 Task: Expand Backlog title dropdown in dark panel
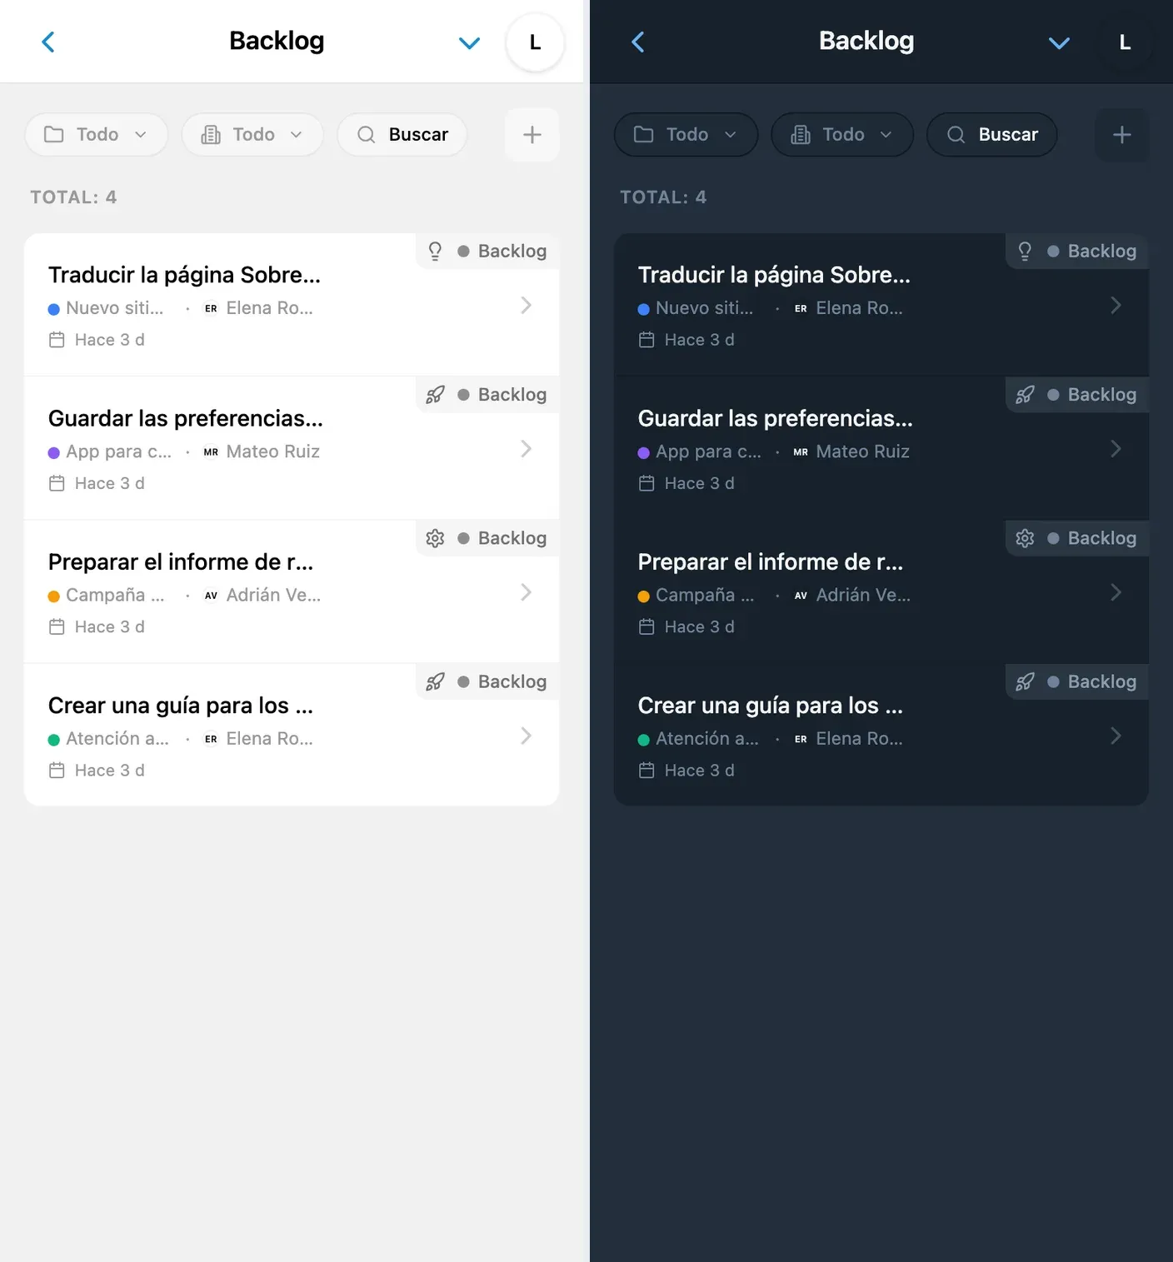coord(1060,42)
